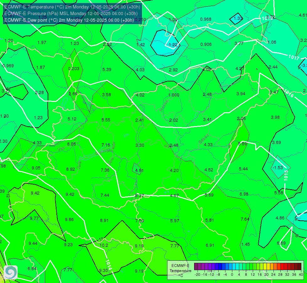Click the 3.58 dew point value

[107, 95]
